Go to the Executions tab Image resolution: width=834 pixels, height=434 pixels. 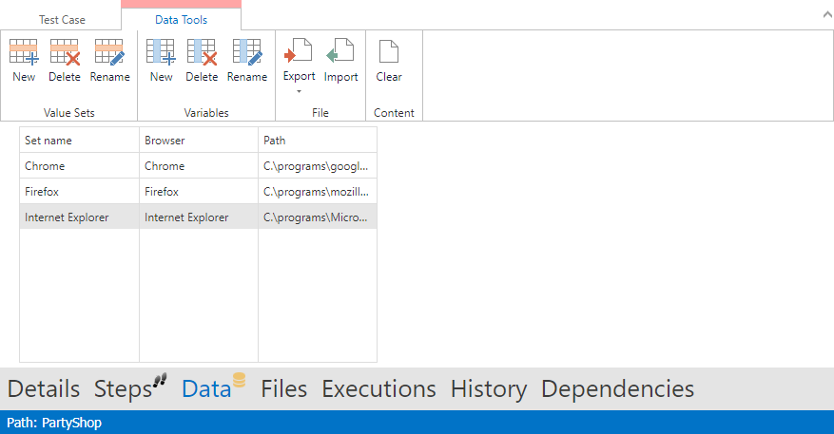pos(378,388)
